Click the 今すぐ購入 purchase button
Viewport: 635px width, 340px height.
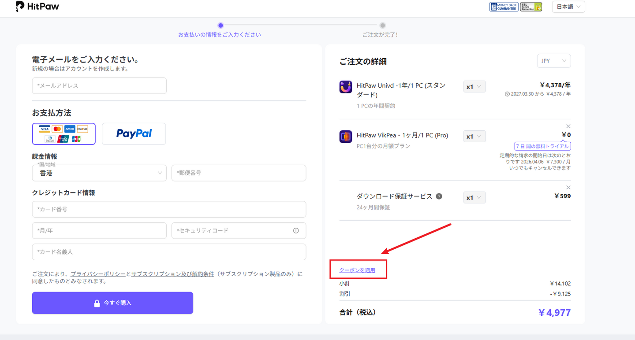[x=112, y=303]
